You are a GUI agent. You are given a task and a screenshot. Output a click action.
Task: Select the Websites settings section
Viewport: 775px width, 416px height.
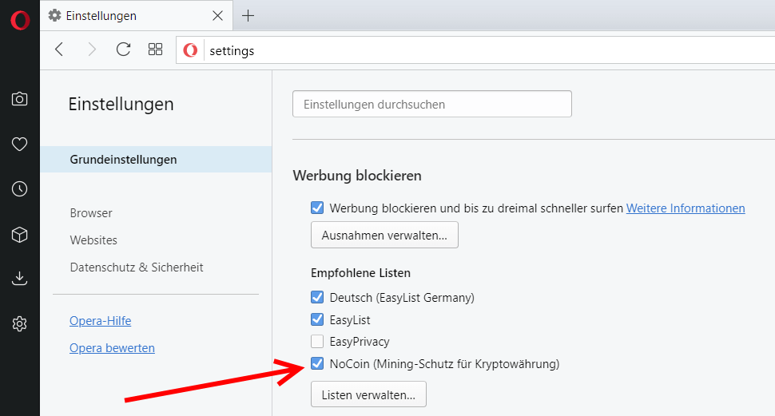coord(93,240)
